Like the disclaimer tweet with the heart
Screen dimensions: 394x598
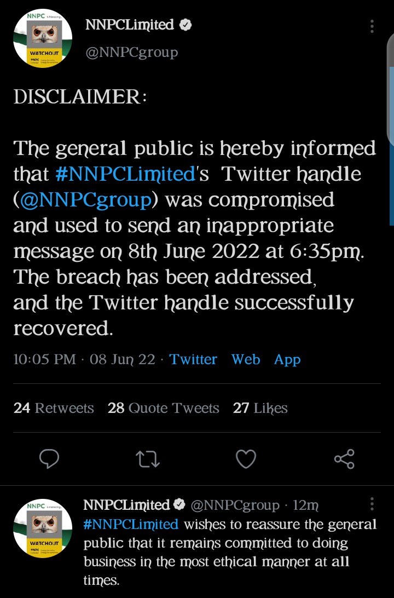point(246,458)
